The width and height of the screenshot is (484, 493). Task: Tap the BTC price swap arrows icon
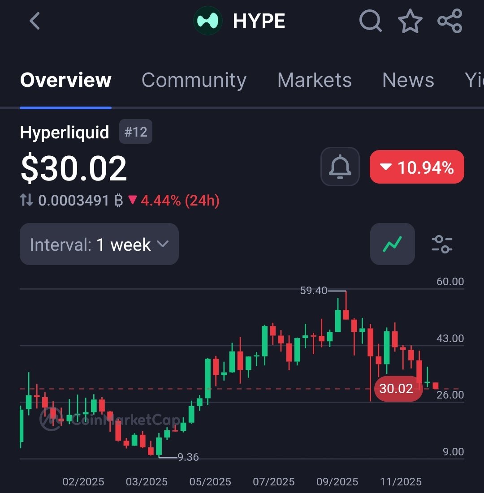(x=27, y=200)
